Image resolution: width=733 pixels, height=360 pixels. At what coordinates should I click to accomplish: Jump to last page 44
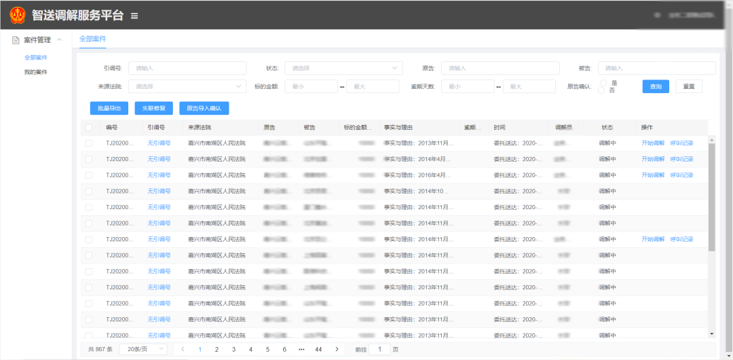pos(318,349)
